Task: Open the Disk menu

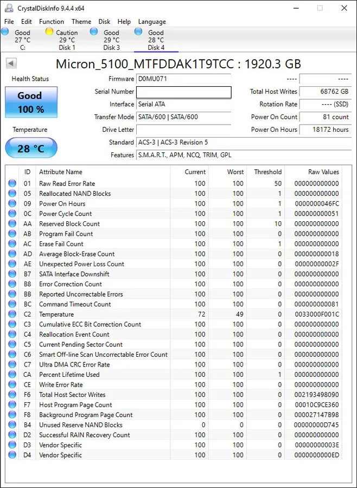Action: [104, 22]
